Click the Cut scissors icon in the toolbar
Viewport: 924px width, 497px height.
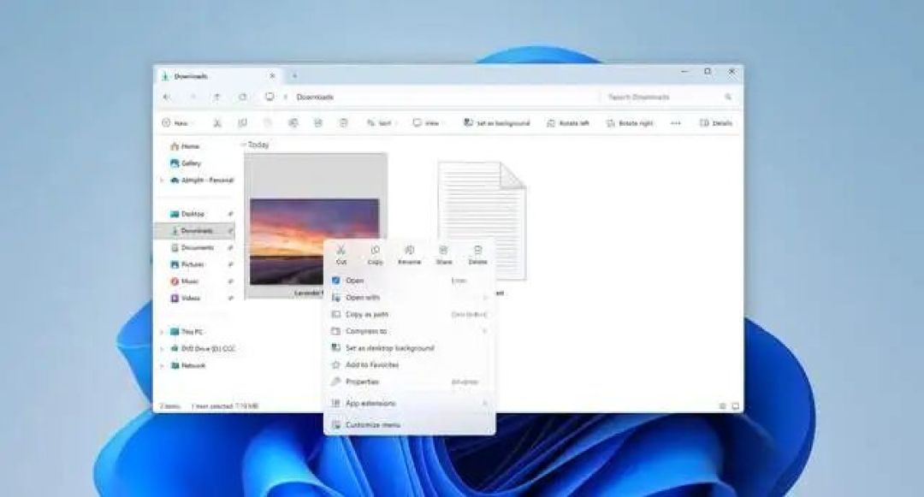pyautogui.click(x=216, y=123)
